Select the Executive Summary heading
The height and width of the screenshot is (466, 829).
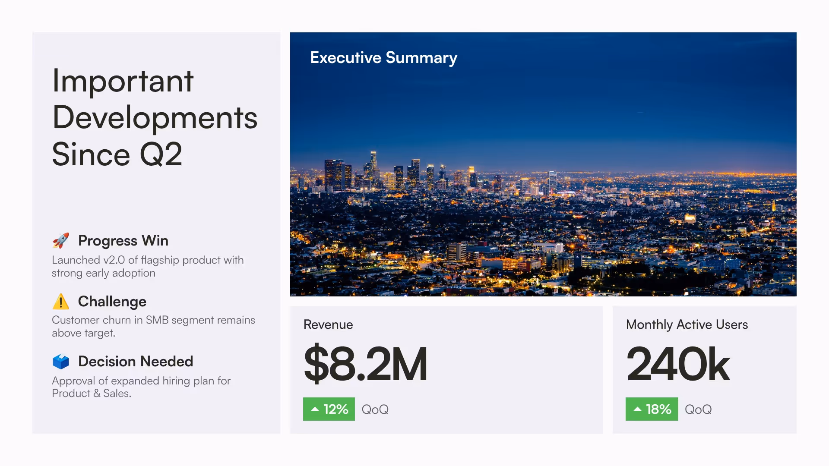click(383, 58)
